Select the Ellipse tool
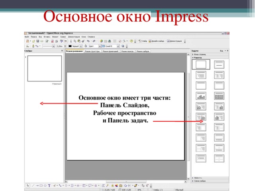 coord(45,185)
